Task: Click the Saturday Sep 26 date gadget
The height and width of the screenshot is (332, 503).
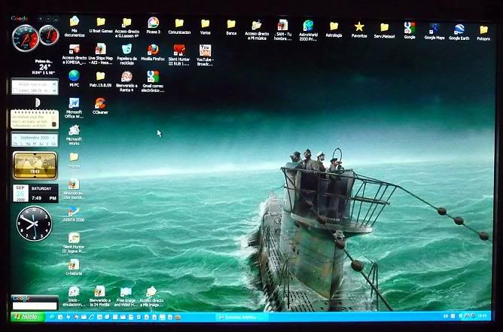Action: (35, 193)
